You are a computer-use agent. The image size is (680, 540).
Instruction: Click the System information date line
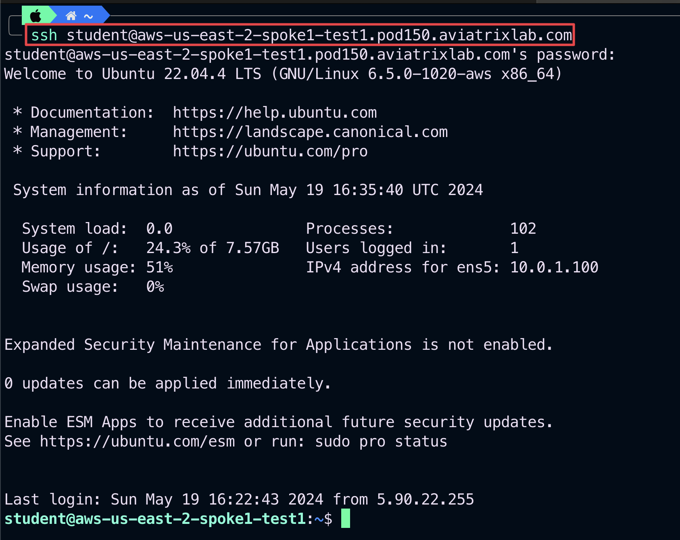pos(248,190)
